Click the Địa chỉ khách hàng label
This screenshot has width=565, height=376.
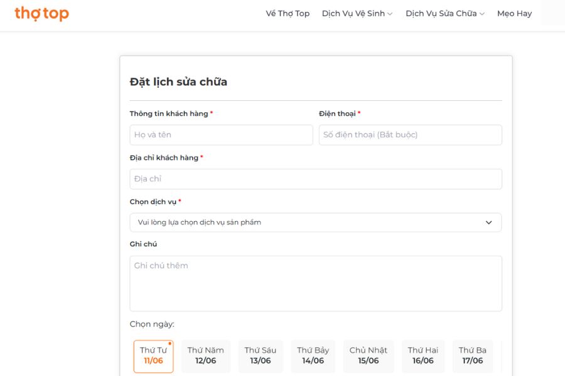164,157
